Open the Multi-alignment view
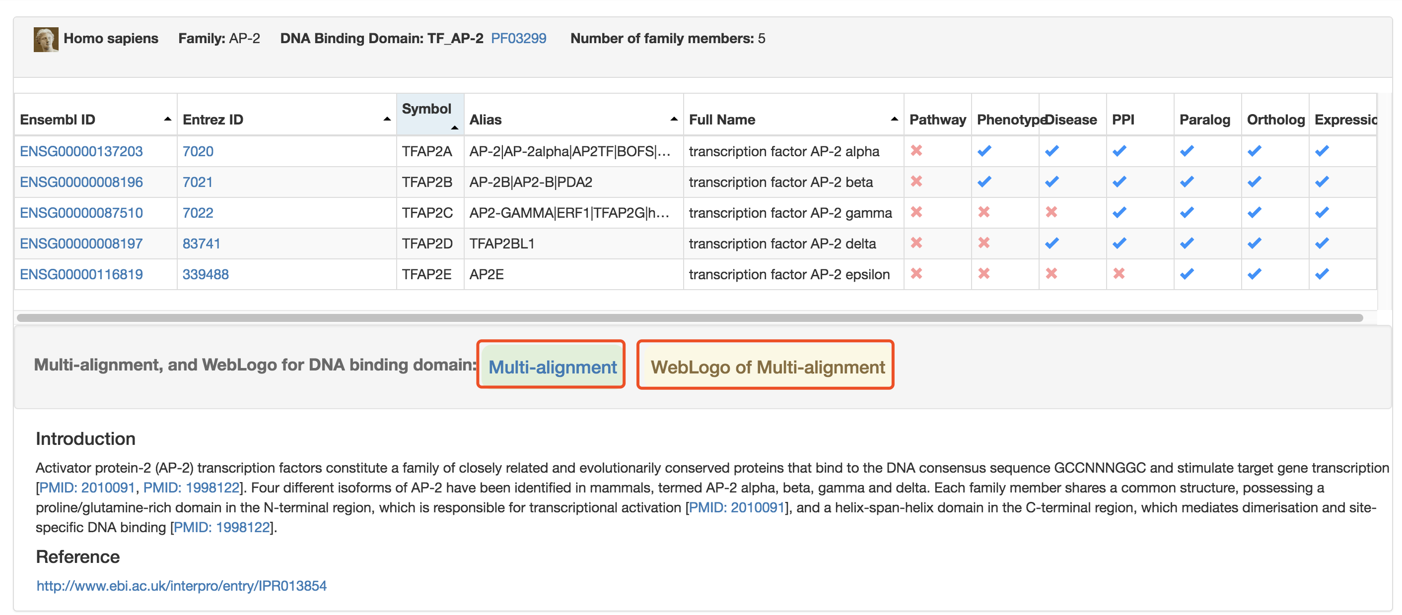1402x615 pixels. 552,367
